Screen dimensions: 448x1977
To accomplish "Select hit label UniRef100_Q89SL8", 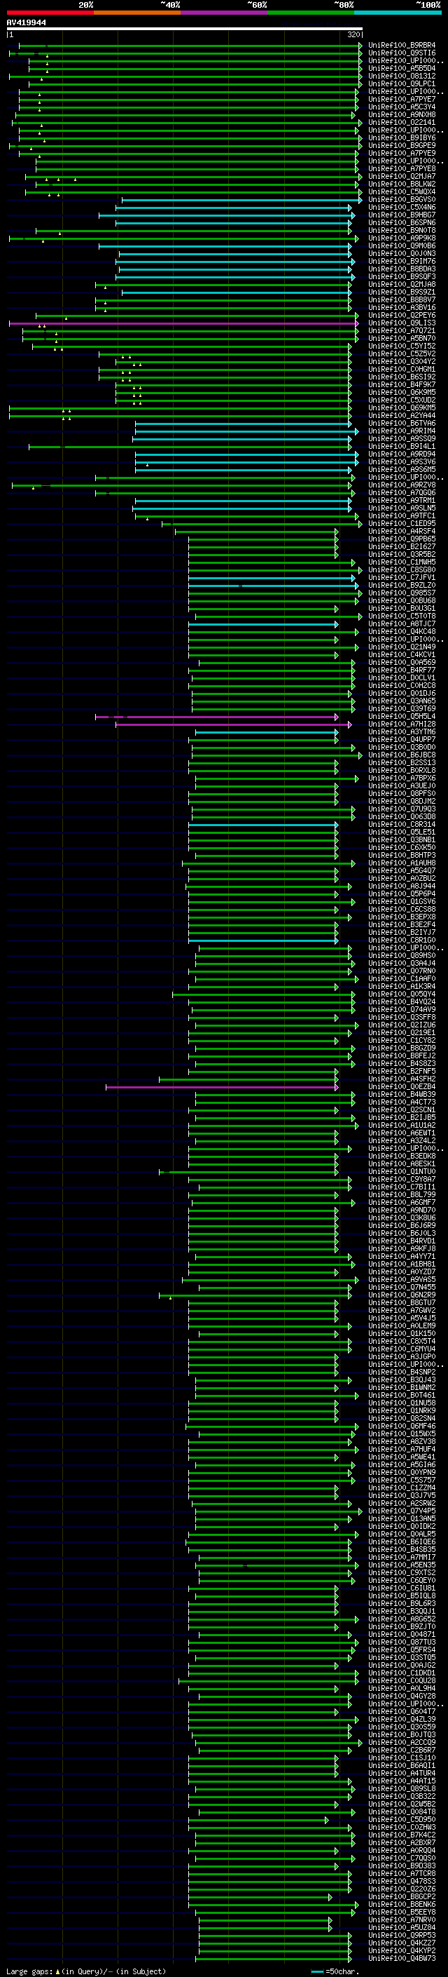I will 402,1788.
